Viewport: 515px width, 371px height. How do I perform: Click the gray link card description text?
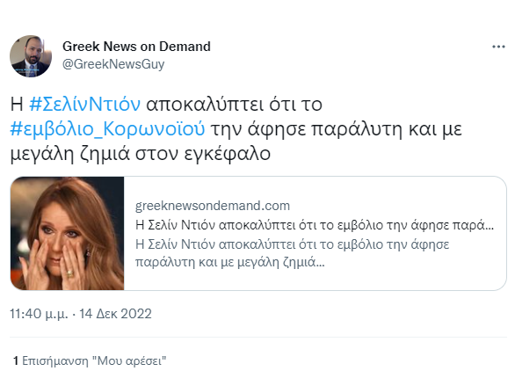point(292,253)
